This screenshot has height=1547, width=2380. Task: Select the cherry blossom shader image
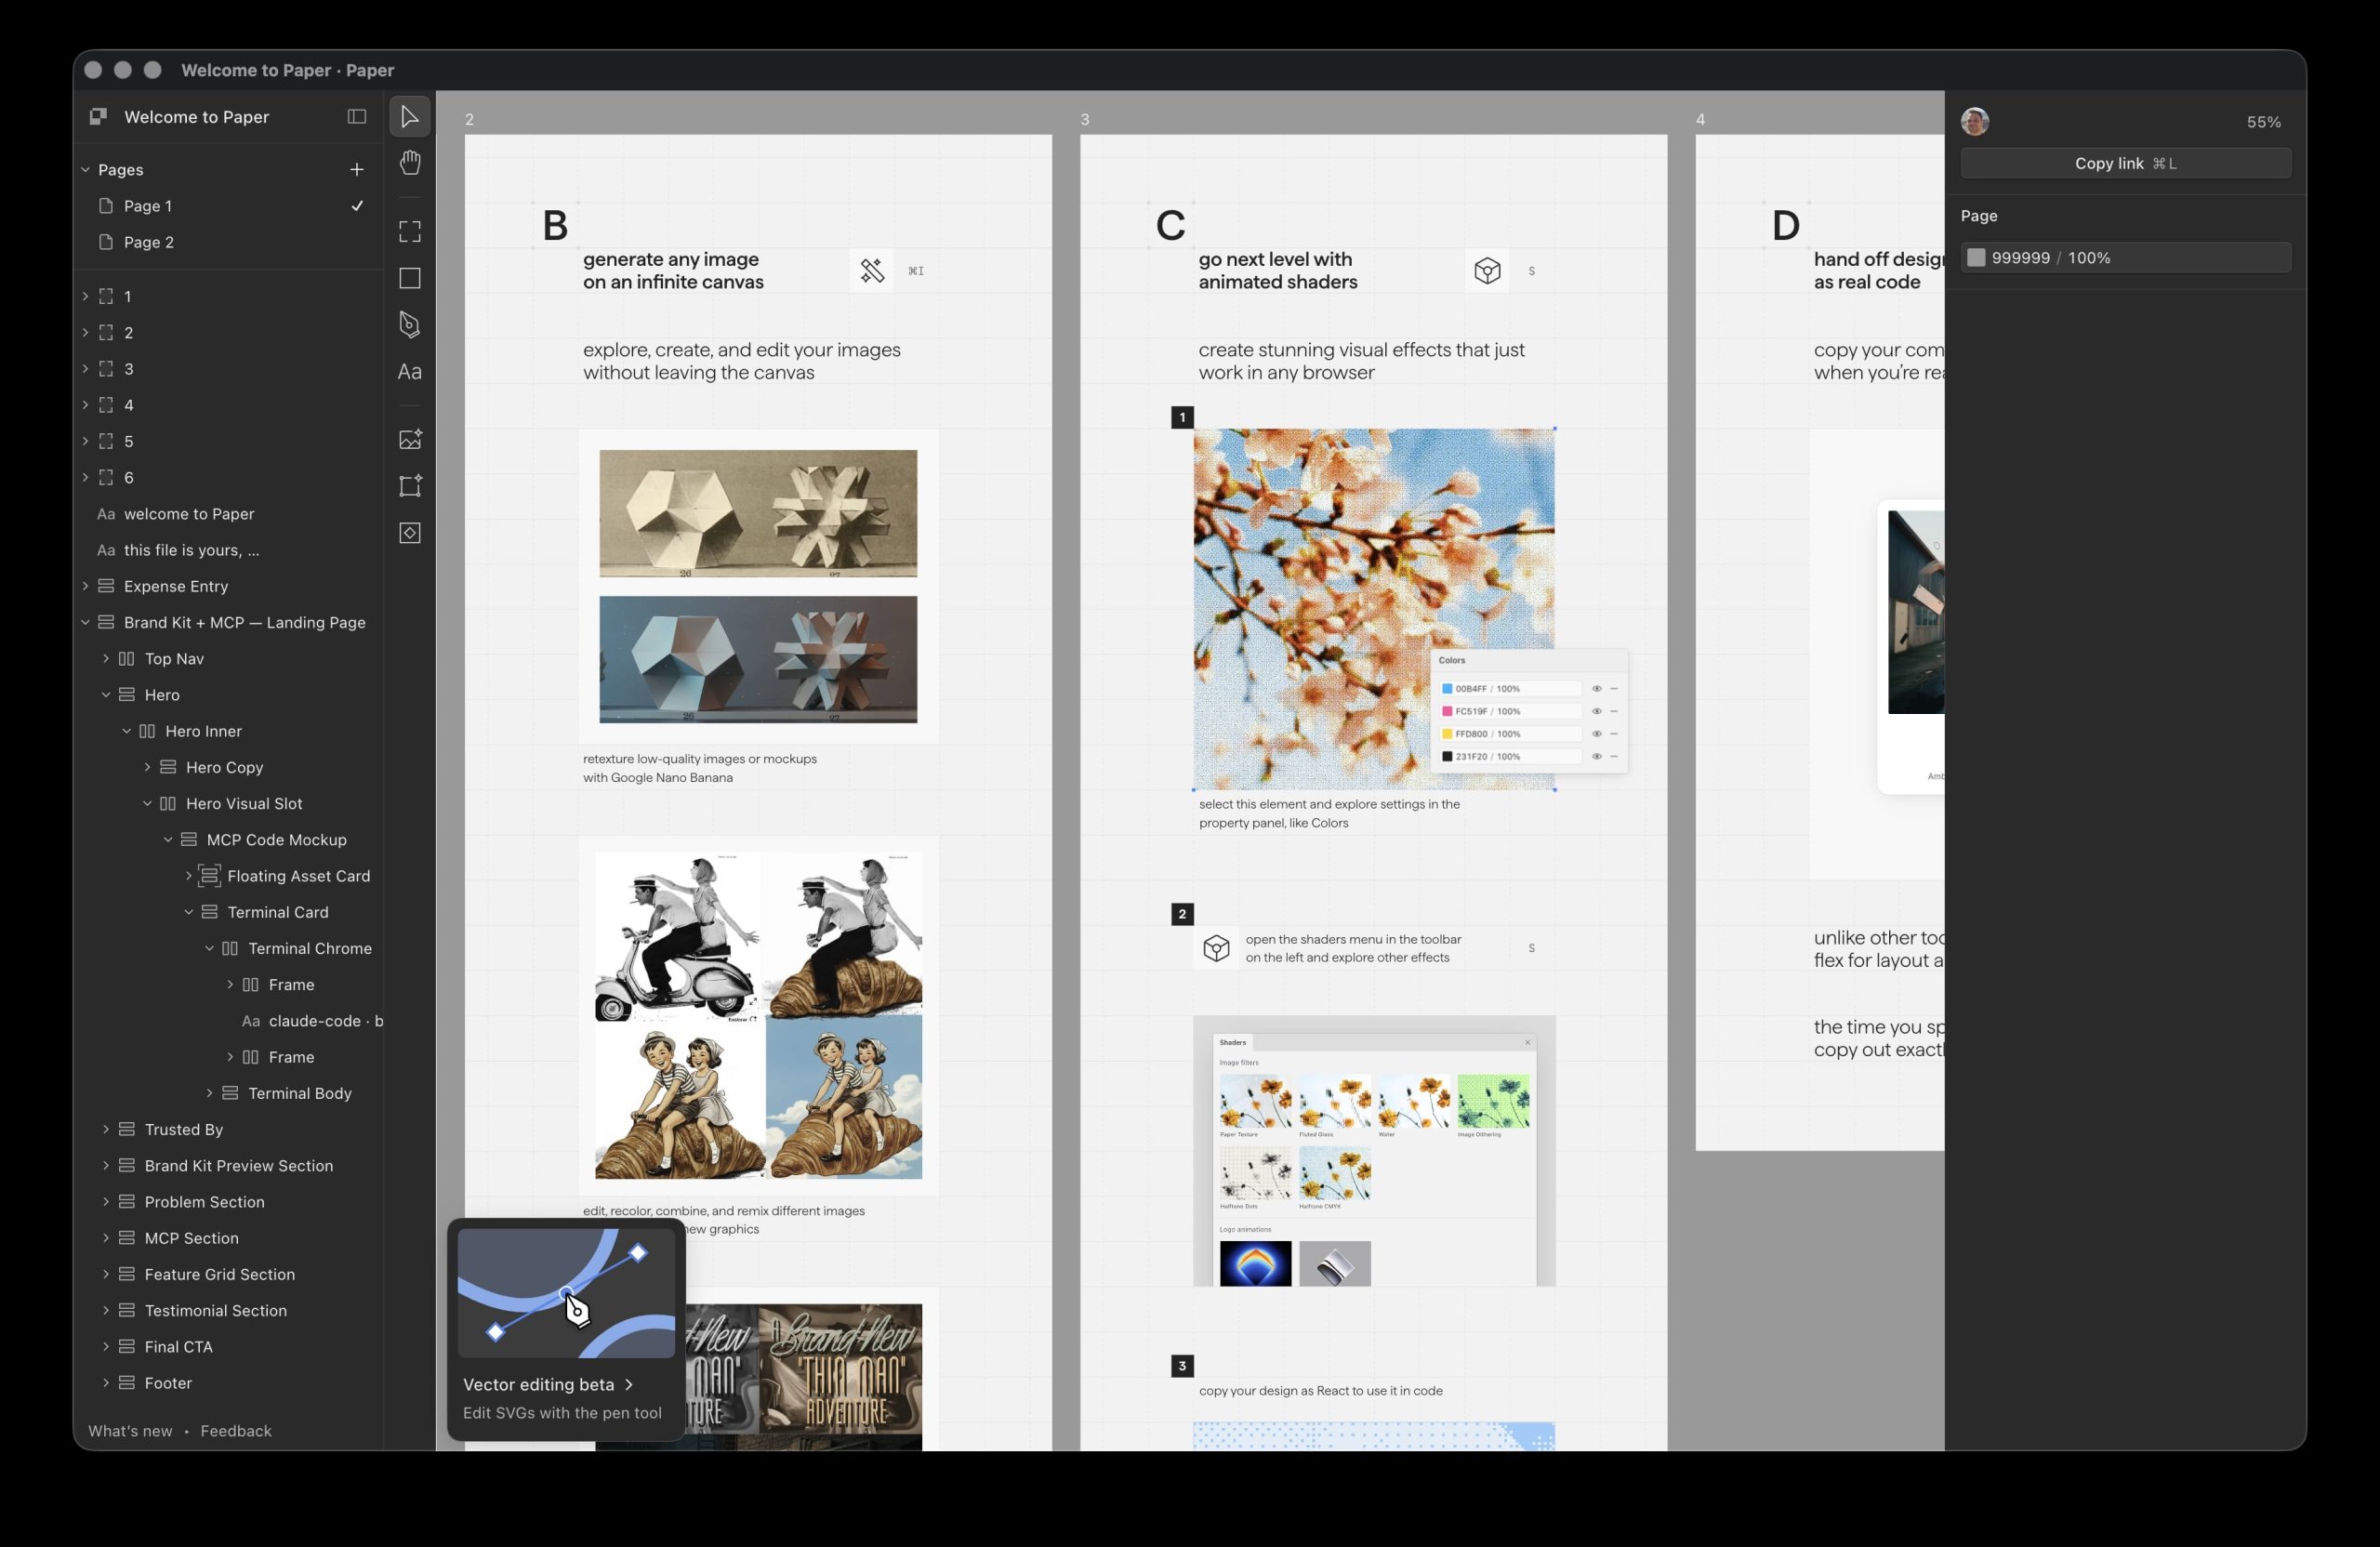coord(1374,609)
